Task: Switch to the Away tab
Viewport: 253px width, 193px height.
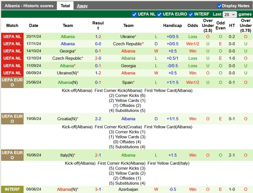Action: tap(82, 6)
